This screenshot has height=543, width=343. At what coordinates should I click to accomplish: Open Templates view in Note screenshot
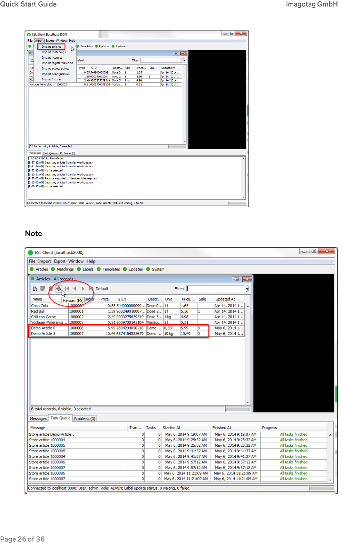[108, 269]
